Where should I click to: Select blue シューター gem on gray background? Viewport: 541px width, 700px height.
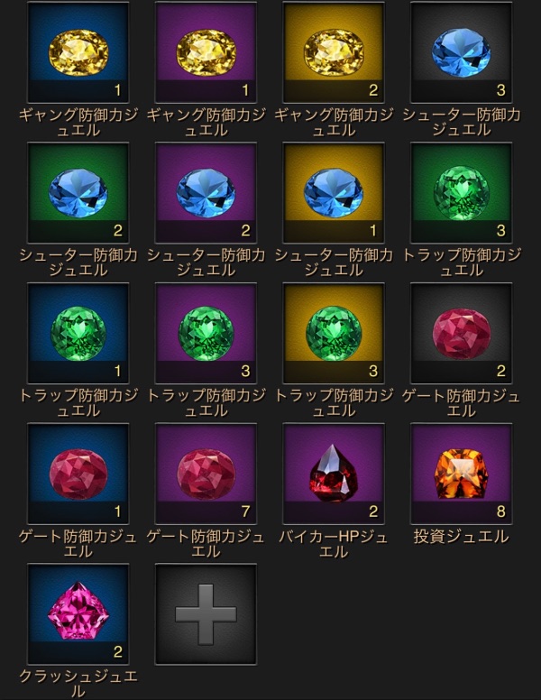tap(461, 52)
